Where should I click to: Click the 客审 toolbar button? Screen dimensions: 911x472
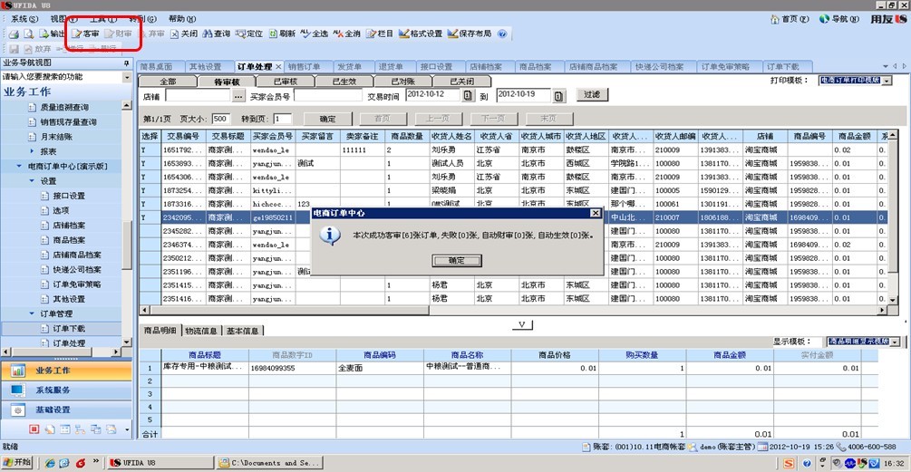(85, 34)
